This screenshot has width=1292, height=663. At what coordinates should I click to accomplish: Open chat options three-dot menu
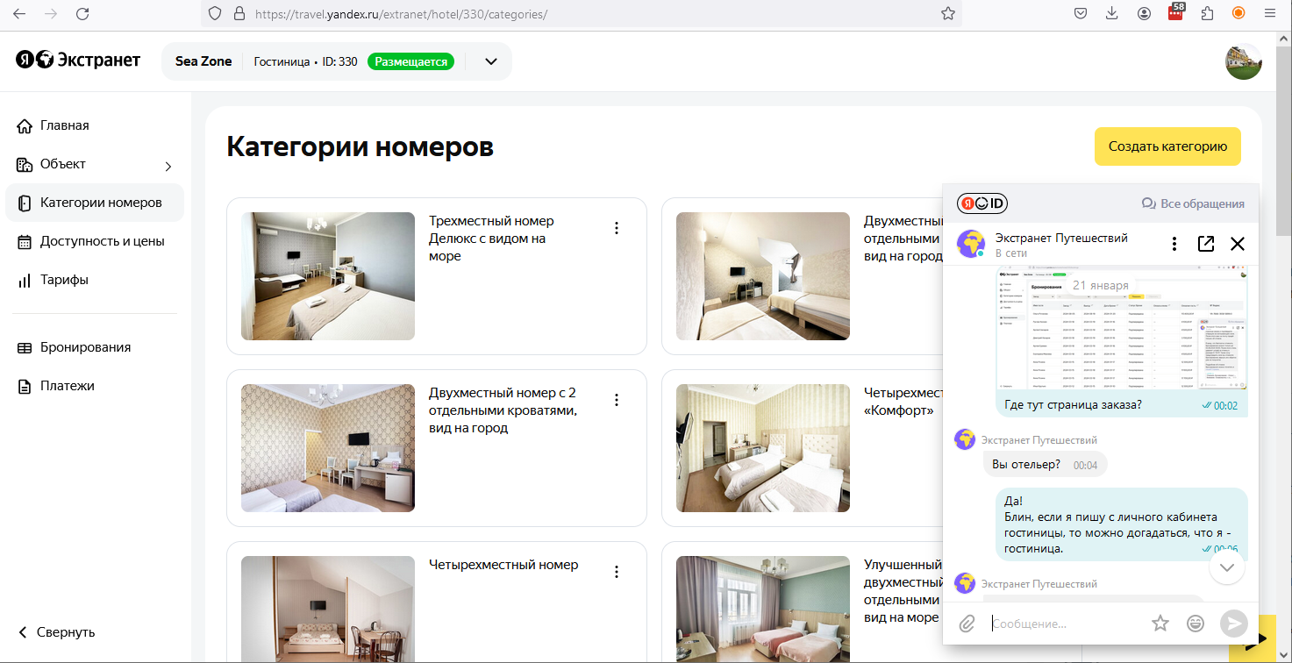[1174, 244]
